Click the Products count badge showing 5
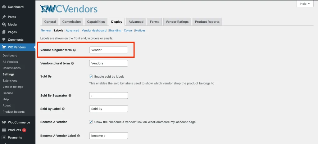The width and height of the screenshot is (318, 144). 24,130
